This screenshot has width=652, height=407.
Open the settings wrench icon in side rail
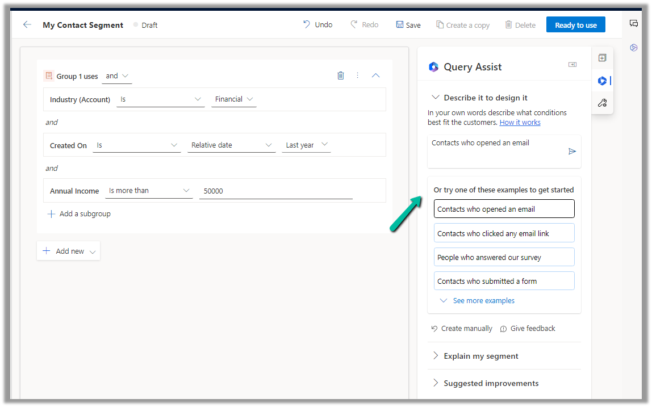click(x=602, y=103)
